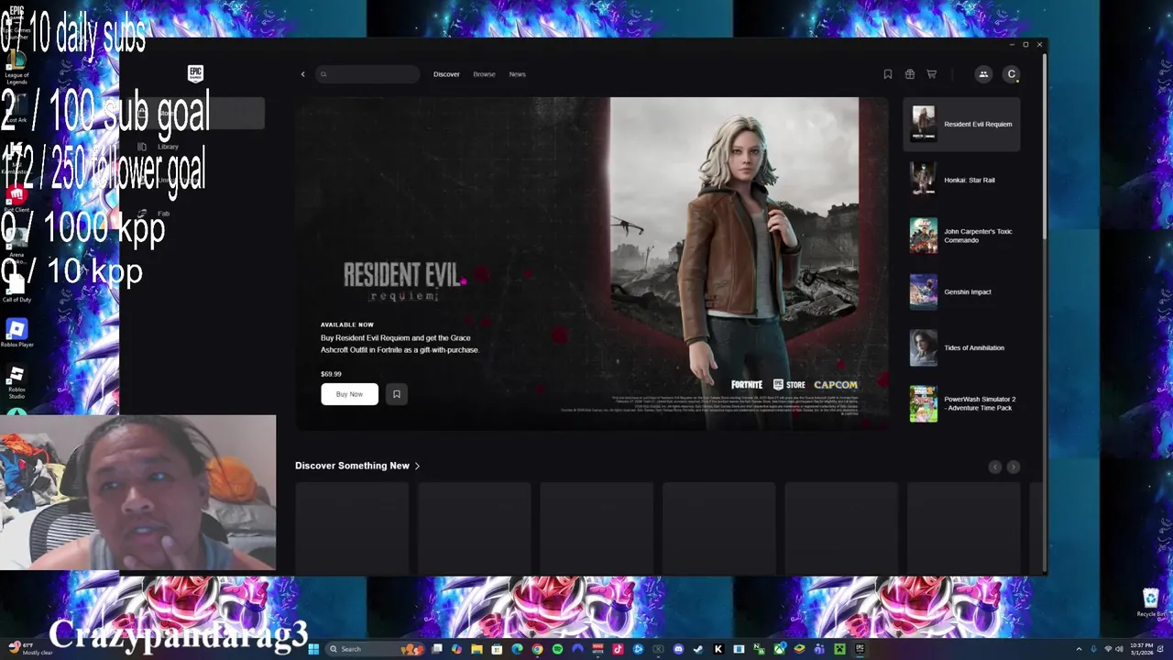Select Tides of Annihilation in featured list
The image size is (1173, 660).
pos(961,347)
